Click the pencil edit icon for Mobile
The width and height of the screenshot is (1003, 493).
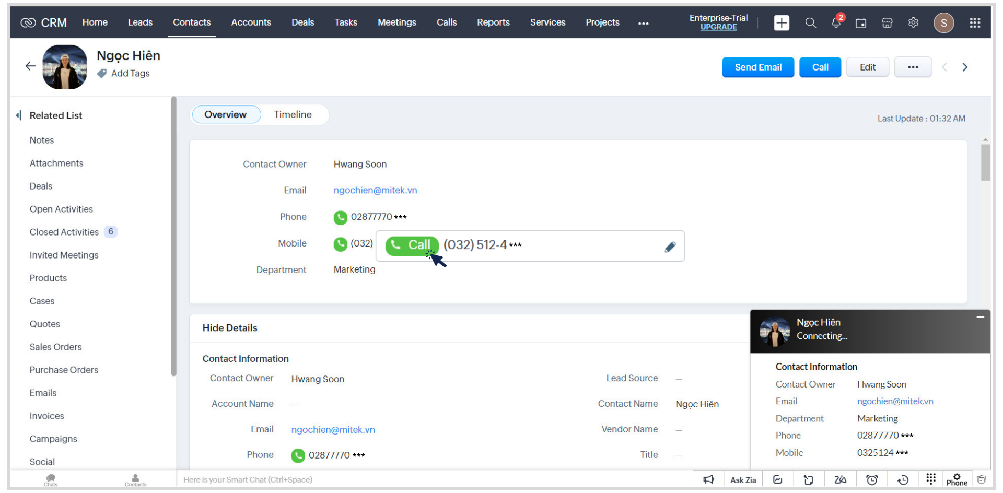click(x=670, y=247)
